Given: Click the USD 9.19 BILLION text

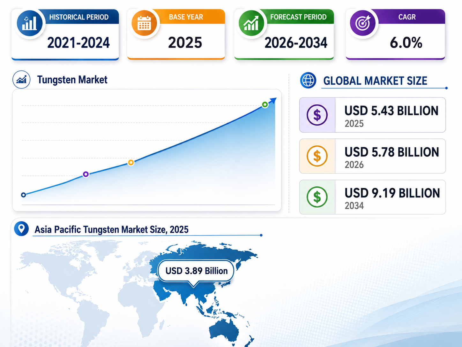Looking at the screenshot, I should coord(392,193).
